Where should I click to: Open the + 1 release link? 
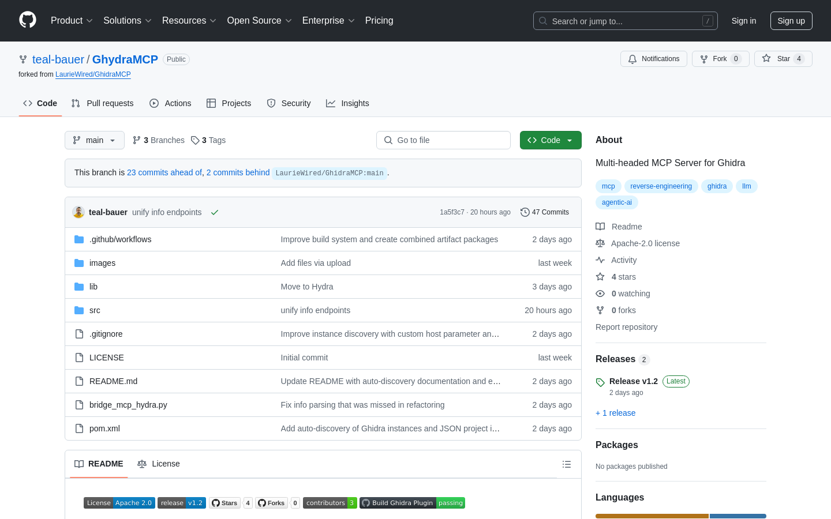[615, 413]
